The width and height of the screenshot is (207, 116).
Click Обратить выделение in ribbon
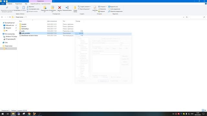tap(115, 12)
